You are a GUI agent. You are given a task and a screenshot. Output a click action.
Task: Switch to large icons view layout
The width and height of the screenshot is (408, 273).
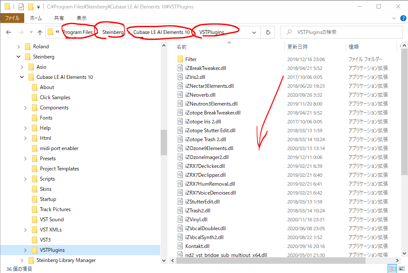(402, 269)
